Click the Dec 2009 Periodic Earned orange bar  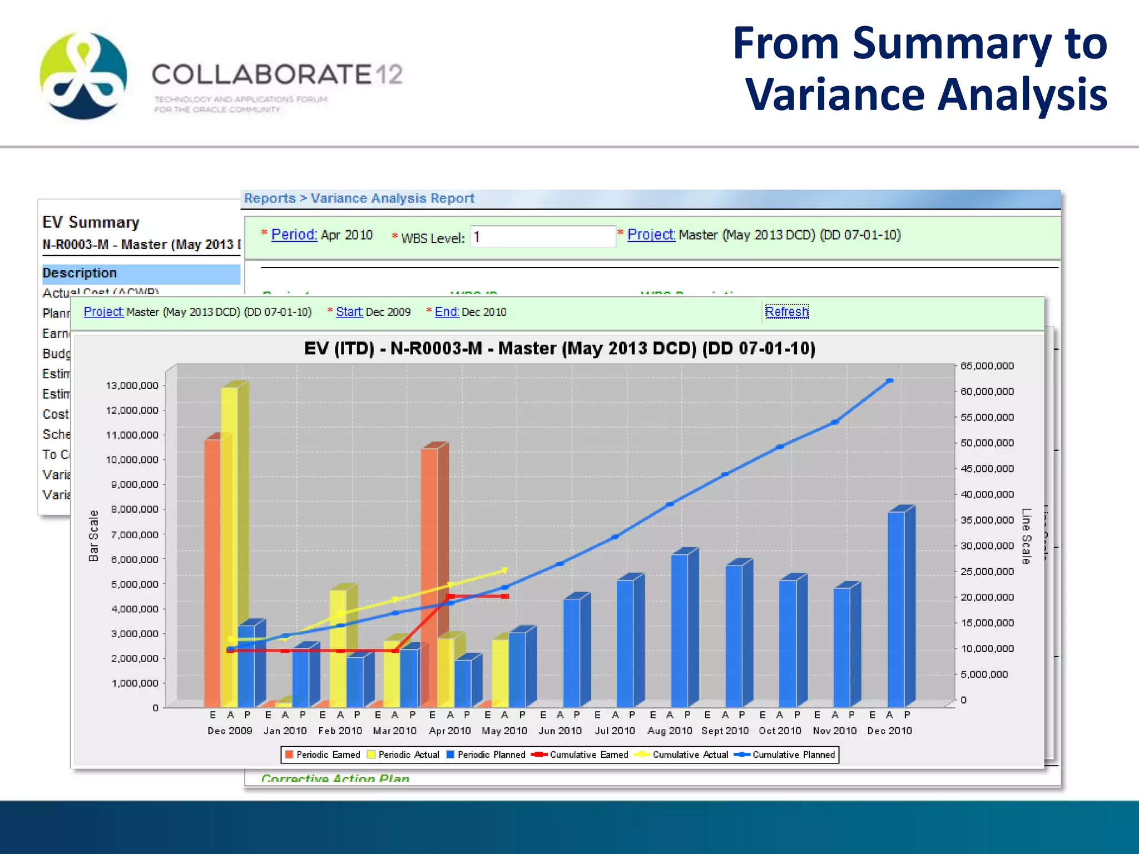pos(212,573)
